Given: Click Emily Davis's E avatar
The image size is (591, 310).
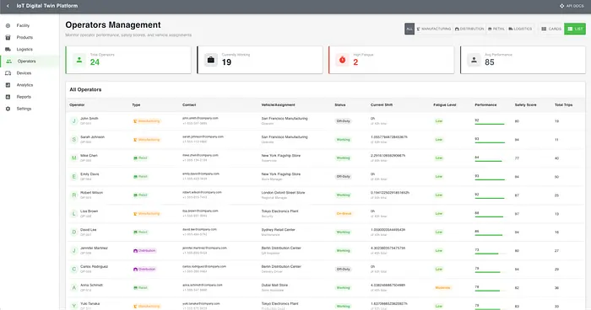Looking at the screenshot, I should click(x=74, y=176).
